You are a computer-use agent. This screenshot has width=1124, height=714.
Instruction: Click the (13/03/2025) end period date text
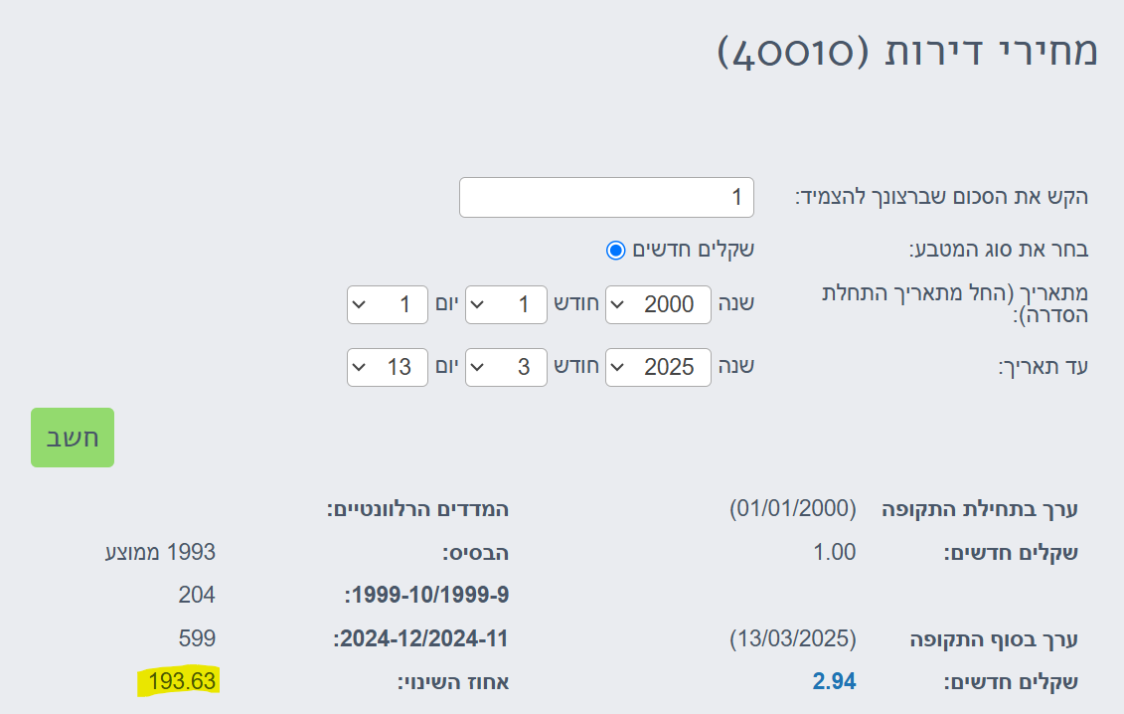tap(793, 638)
